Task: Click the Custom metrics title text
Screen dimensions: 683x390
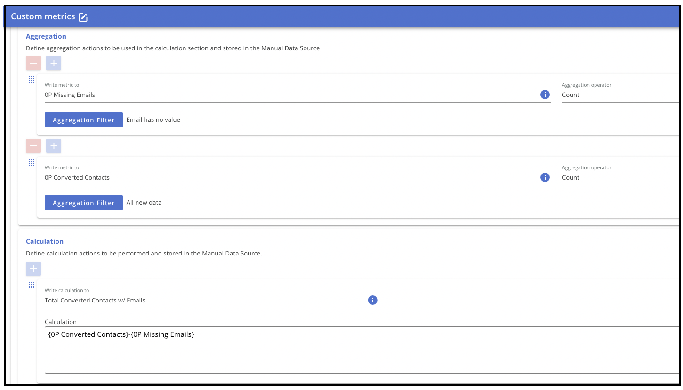Action: [43, 16]
